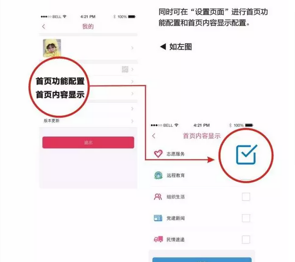Screen dimensions: 295x262
Task: Tap the blue button at bottom of list
Action: (x=202, y=260)
